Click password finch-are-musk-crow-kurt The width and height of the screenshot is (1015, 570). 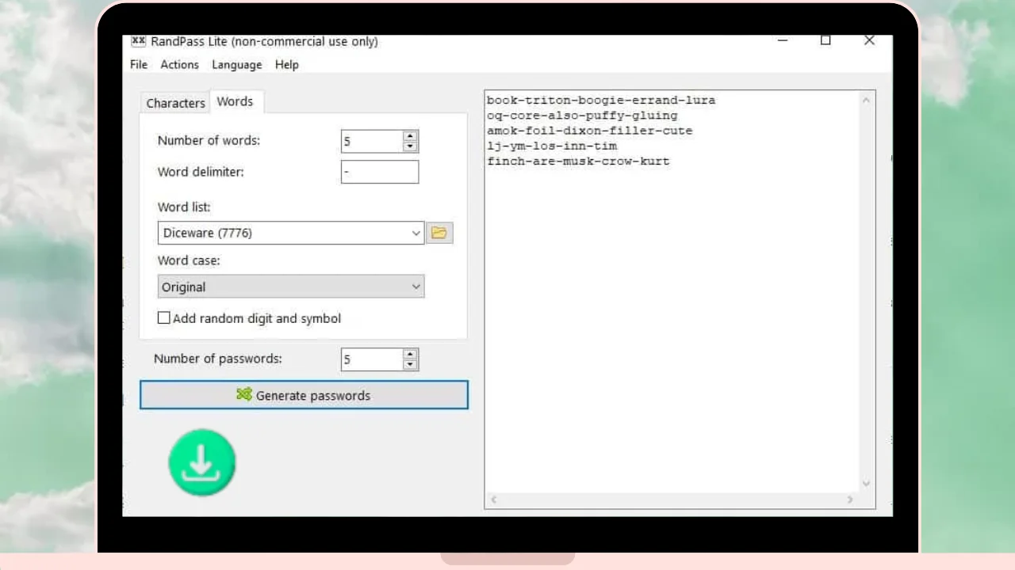tap(578, 161)
